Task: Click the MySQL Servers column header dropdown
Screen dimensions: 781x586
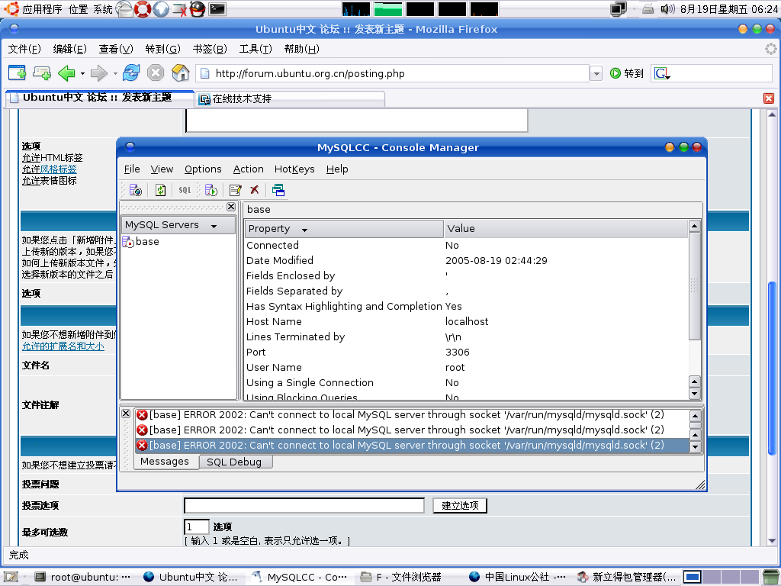Action: click(x=178, y=225)
